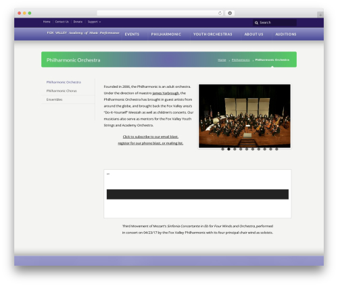Select the last slideshow dot
This screenshot has width=338, height=286.
pos(276,149)
